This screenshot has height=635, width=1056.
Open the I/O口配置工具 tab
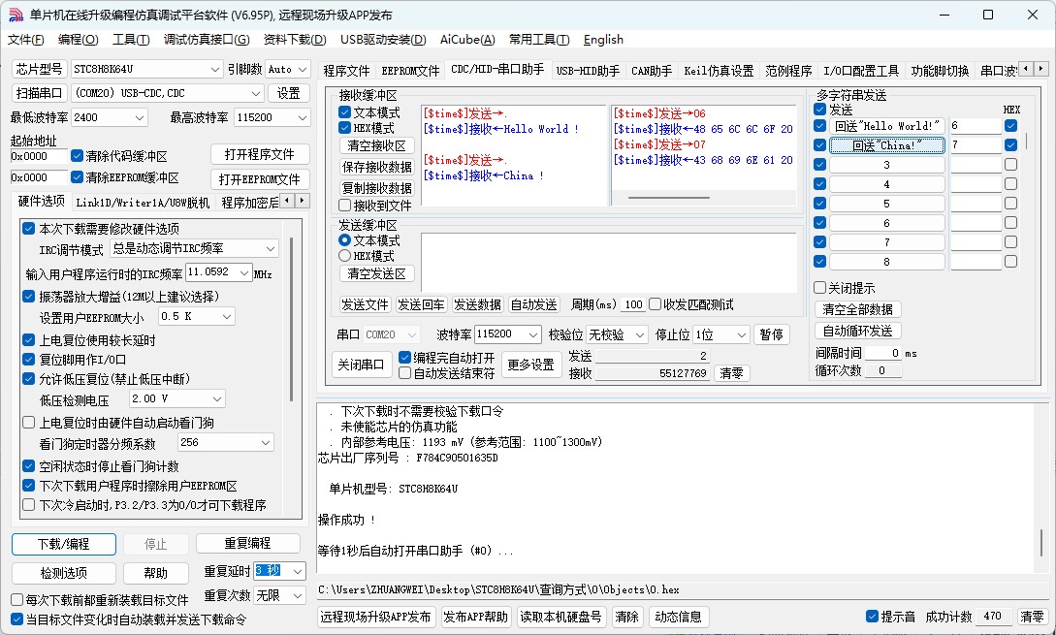(861, 71)
